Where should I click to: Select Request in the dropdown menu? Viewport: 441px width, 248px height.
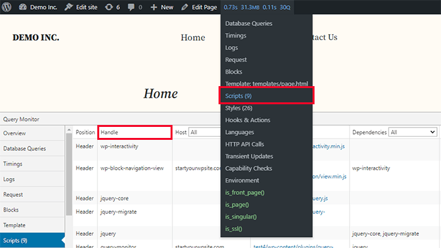tap(235, 60)
